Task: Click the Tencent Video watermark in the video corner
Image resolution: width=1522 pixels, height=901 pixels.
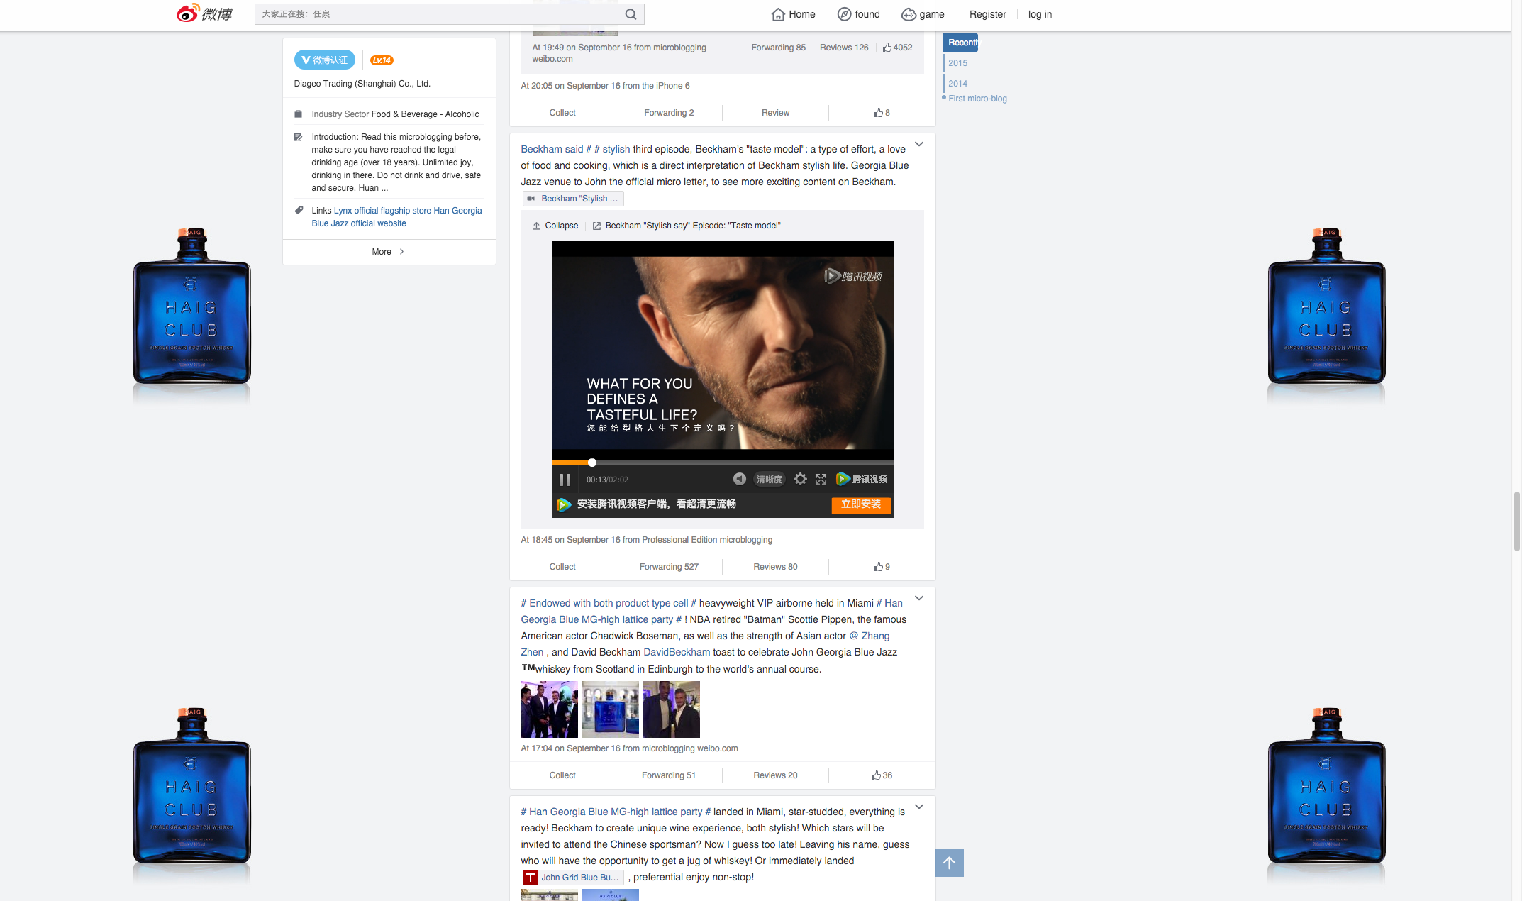Action: 853,276
